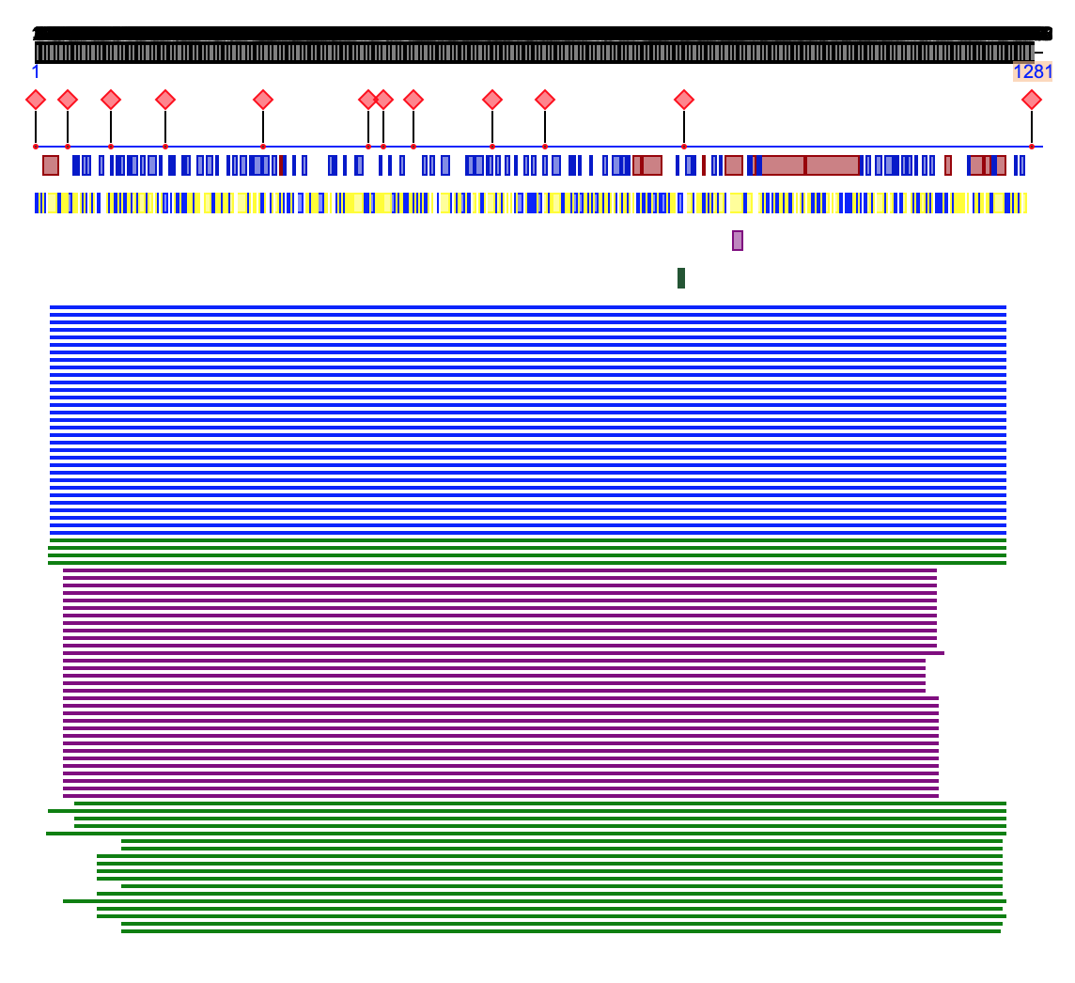Image resolution: width=1075 pixels, height=983 pixels.
Task: Click the third red diamond from right
Action: [545, 100]
